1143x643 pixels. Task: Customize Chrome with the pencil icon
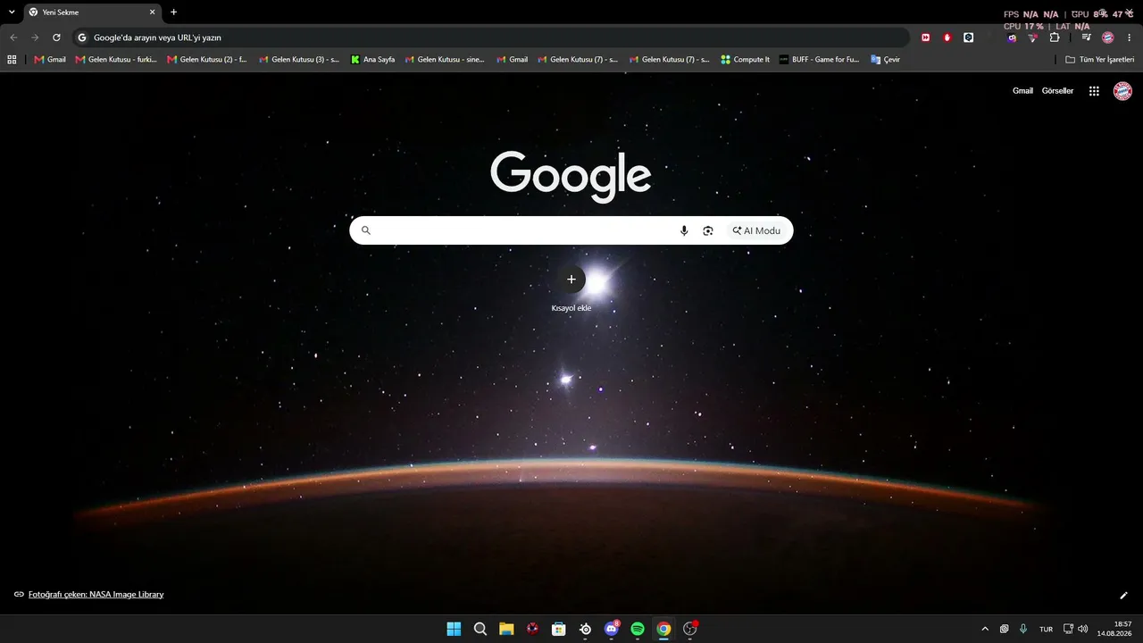pyautogui.click(x=1123, y=595)
